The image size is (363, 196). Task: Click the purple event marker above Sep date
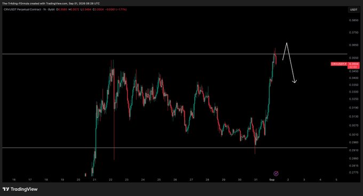(276, 174)
